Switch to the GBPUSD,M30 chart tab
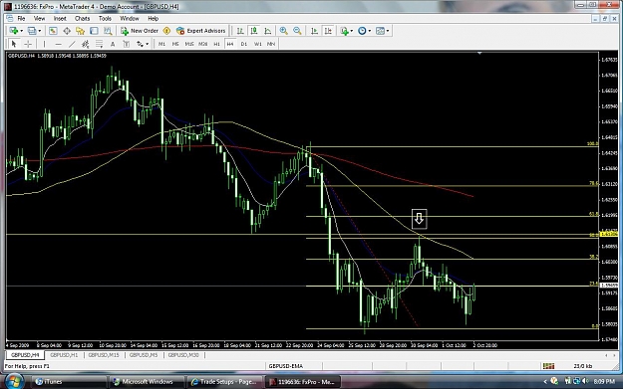Viewport: 623px width, 389px height. [183, 355]
